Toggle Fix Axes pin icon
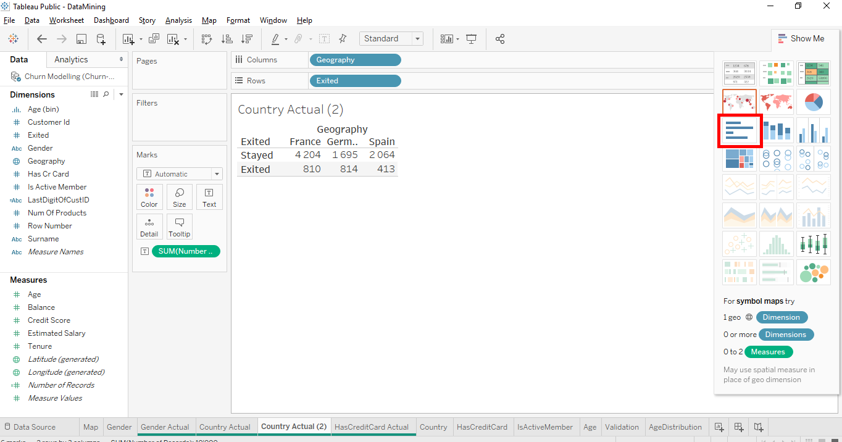842x442 pixels. coord(343,39)
